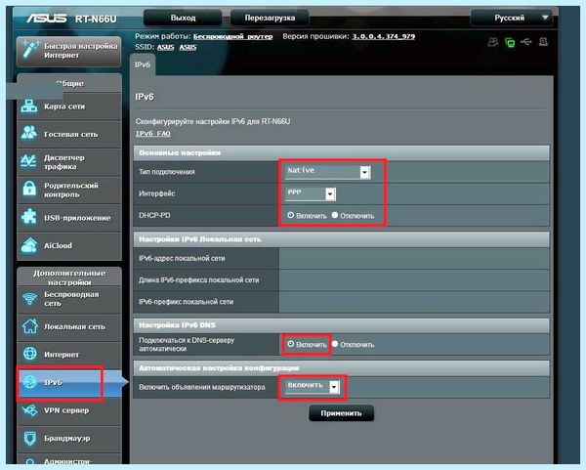Image resolution: width=586 pixels, height=470 pixels.
Task: Click the Основные настройки section header
Action: [341, 153]
